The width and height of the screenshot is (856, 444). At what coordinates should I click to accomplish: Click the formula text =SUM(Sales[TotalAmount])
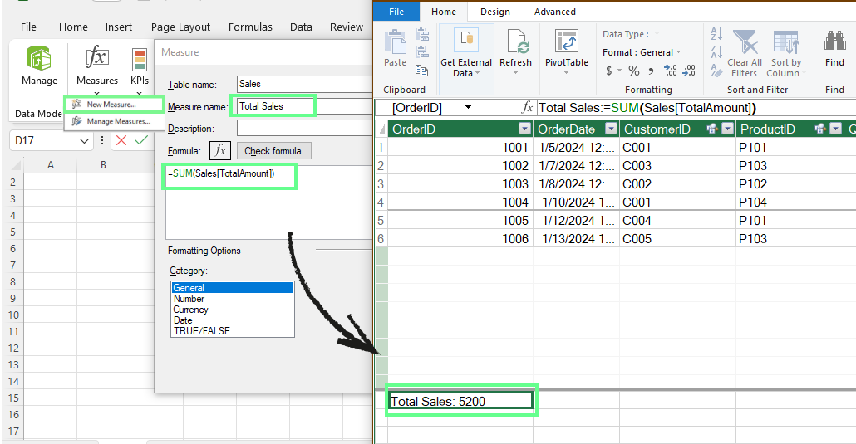point(221,173)
